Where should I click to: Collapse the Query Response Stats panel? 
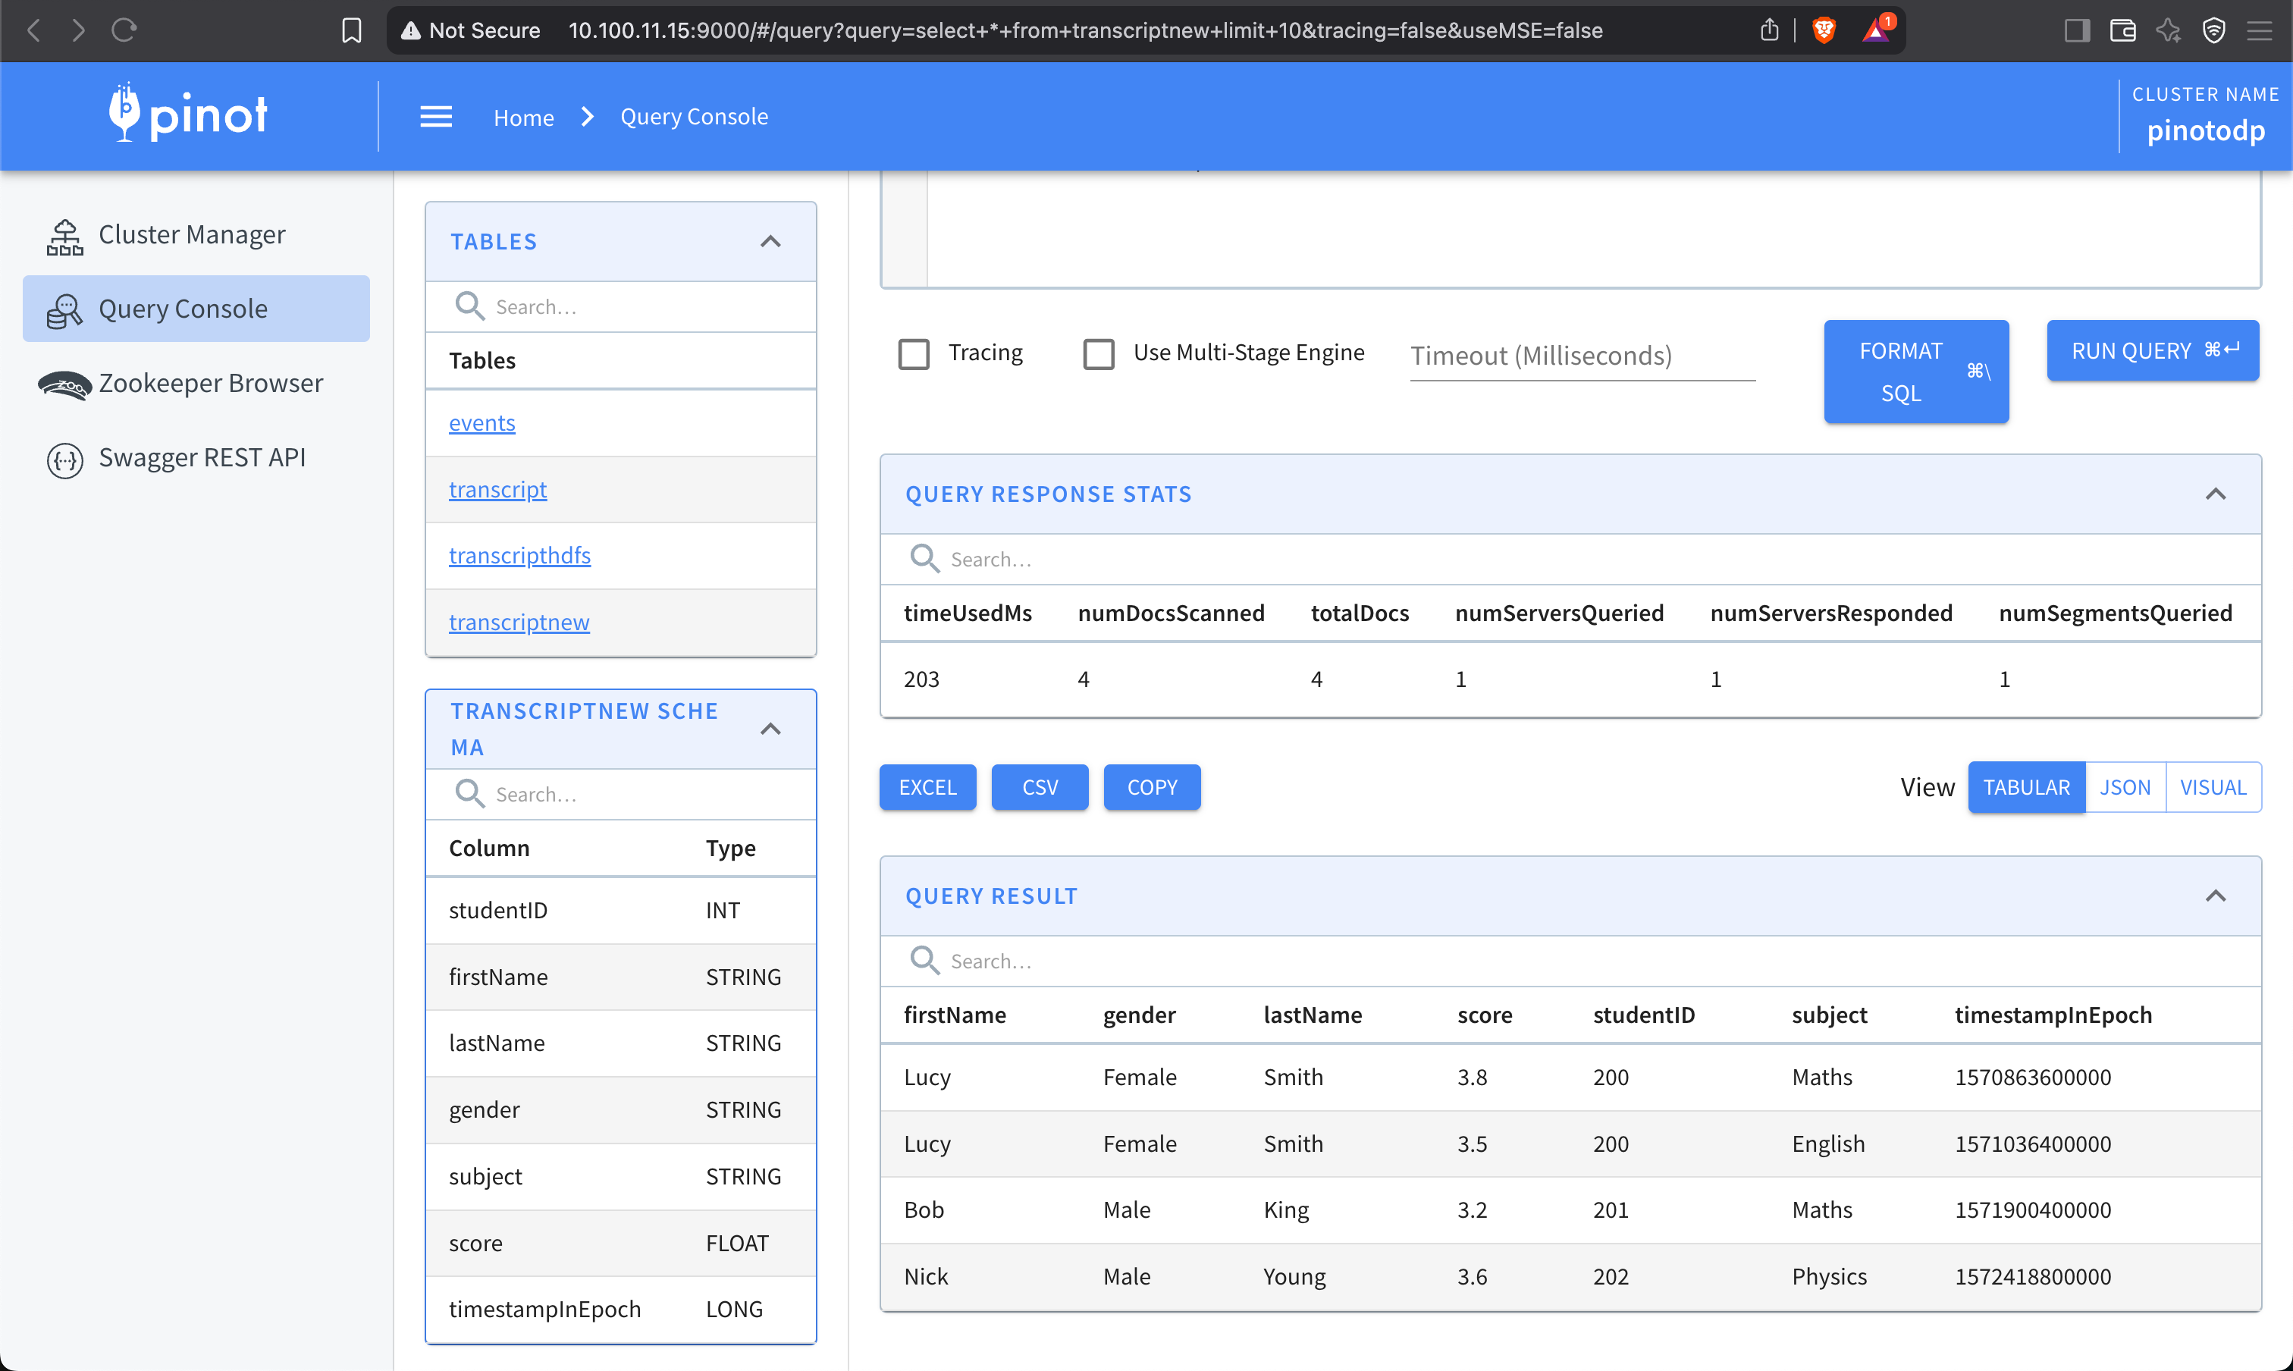click(x=2216, y=494)
